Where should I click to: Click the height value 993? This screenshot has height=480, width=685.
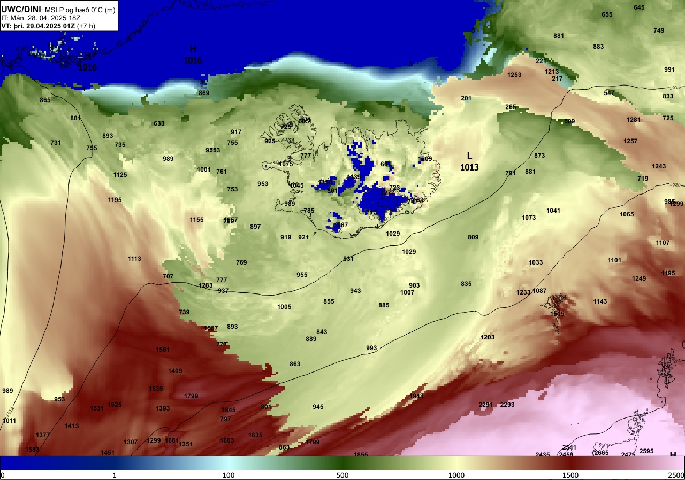(x=371, y=348)
